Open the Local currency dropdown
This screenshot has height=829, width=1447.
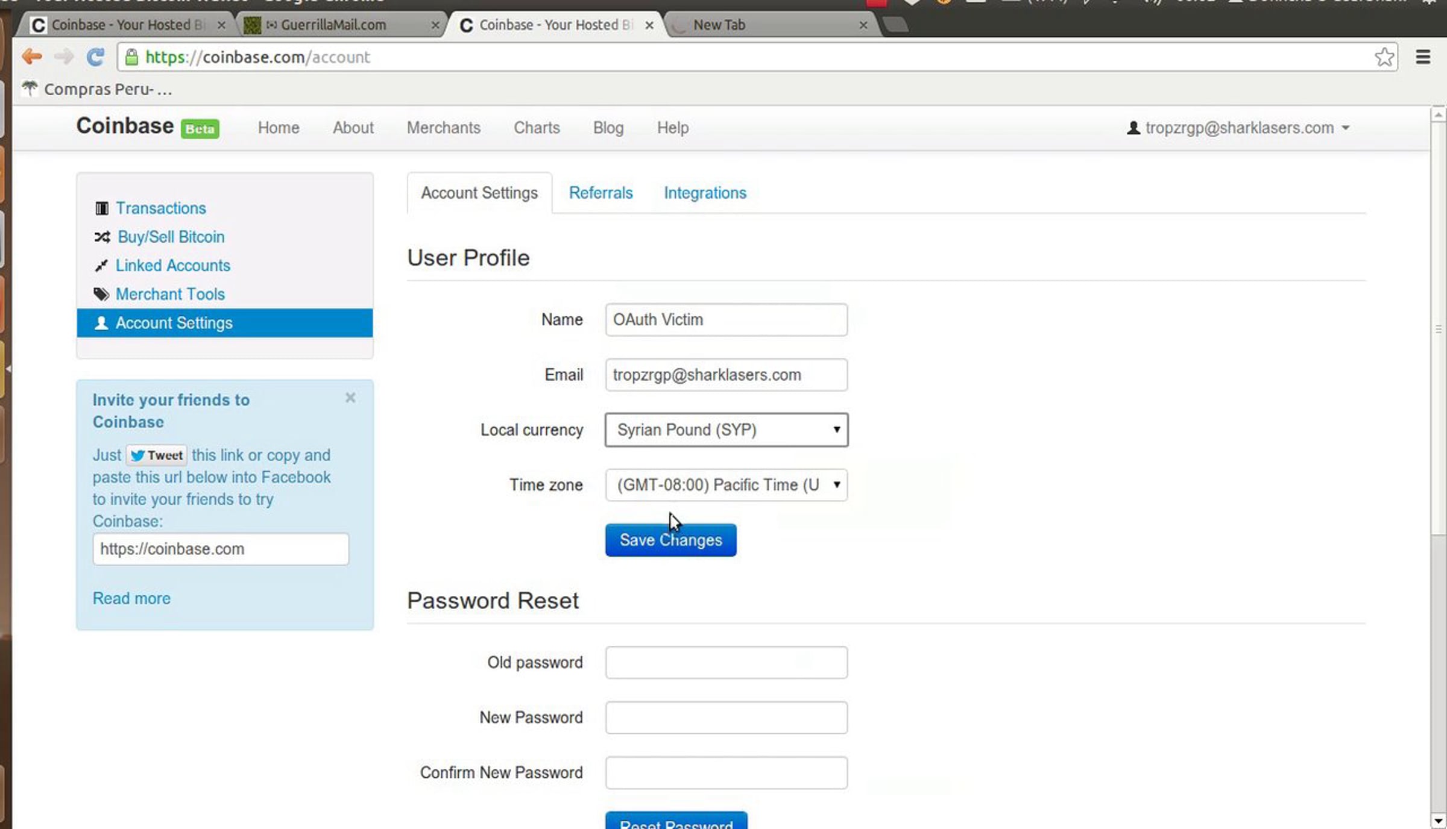pyautogui.click(x=726, y=430)
